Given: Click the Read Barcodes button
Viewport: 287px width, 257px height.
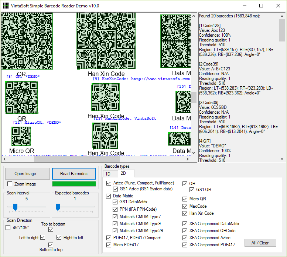Looking at the screenshot, I should [74, 174].
